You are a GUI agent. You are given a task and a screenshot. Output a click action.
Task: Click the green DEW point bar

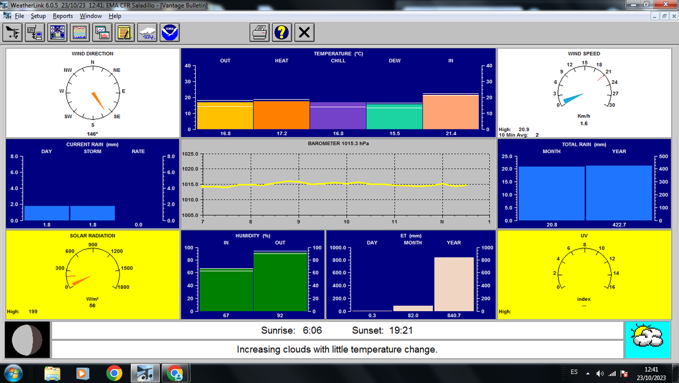pyautogui.click(x=394, y=116)
